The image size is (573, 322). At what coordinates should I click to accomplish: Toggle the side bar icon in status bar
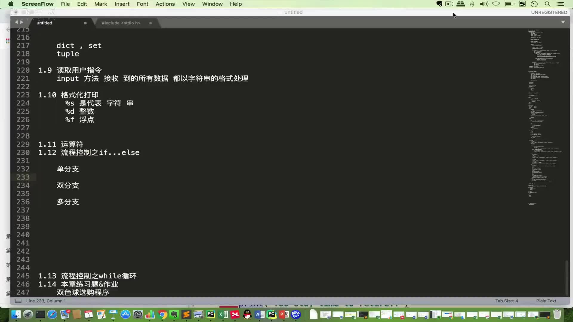(x=18, y=301)
